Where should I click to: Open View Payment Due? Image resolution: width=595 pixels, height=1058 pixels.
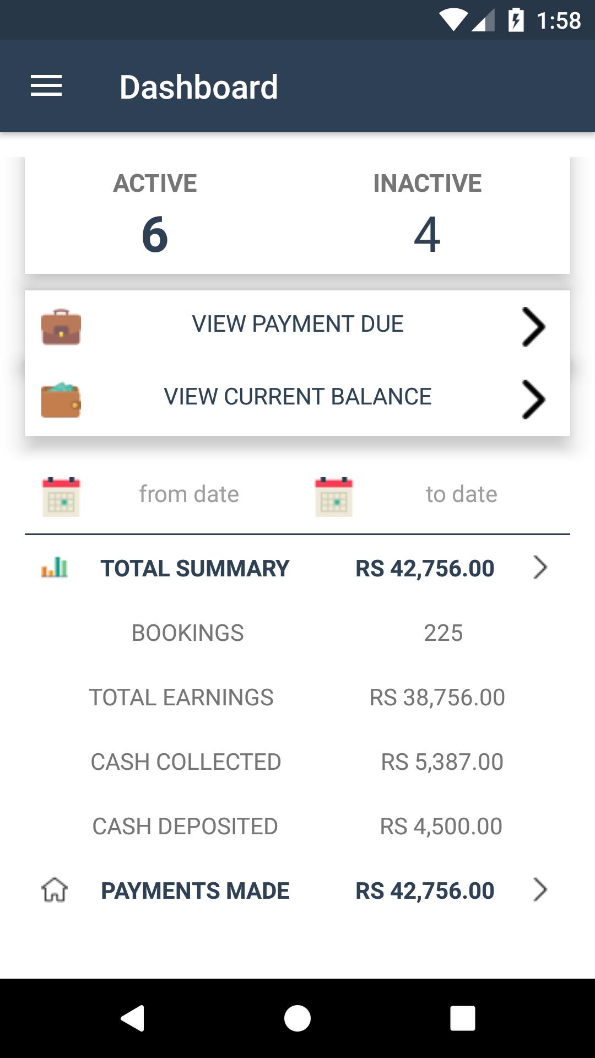297,327
